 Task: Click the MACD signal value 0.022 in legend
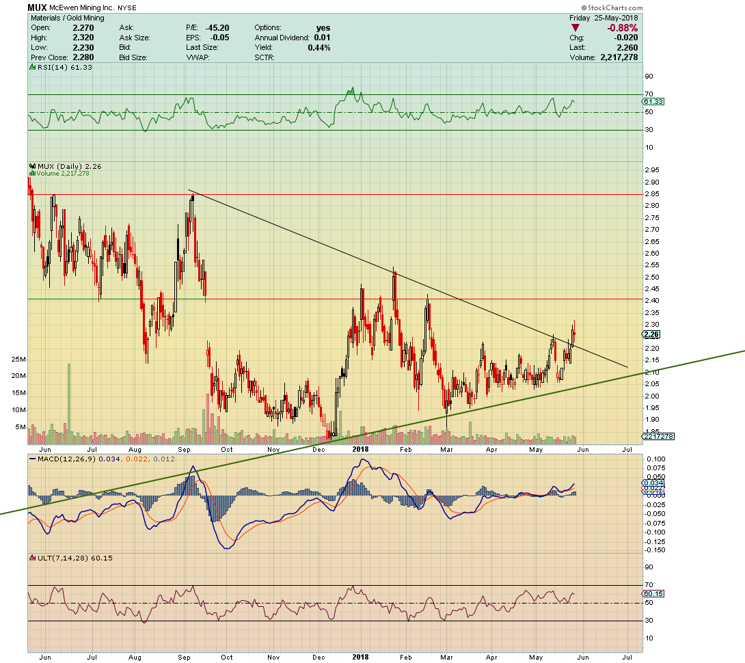(x=137, y=459)
